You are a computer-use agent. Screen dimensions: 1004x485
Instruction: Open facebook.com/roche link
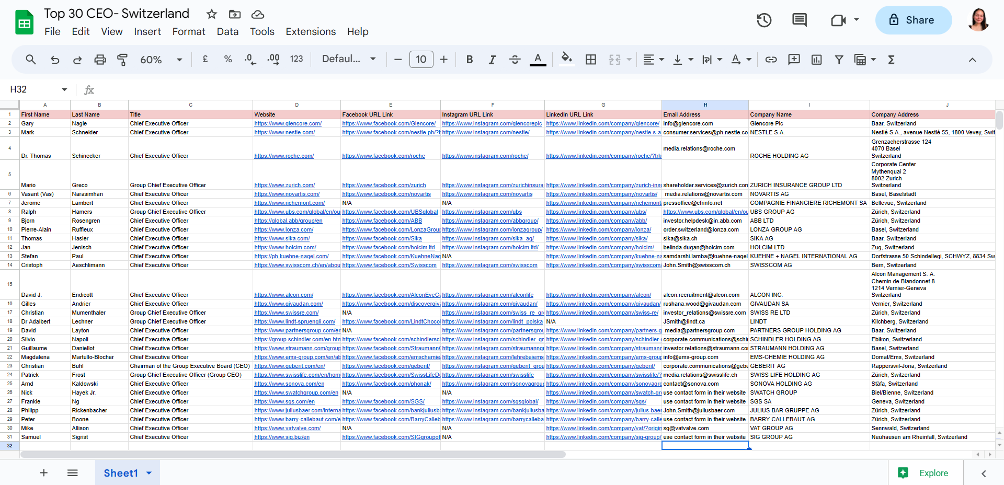point(384,156)
